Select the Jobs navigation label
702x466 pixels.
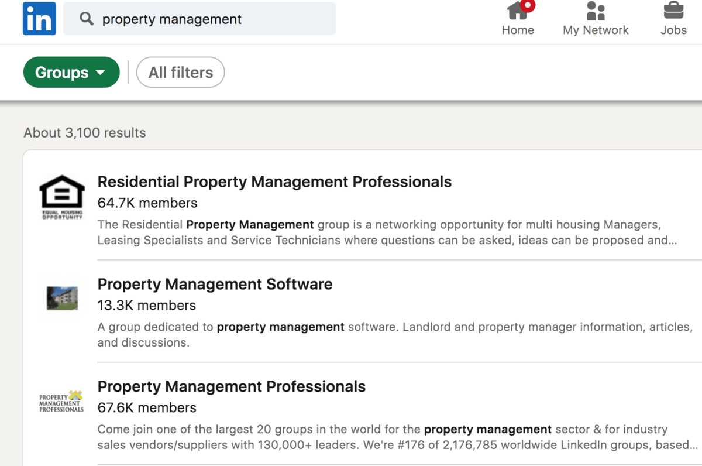tap(673, 30)
